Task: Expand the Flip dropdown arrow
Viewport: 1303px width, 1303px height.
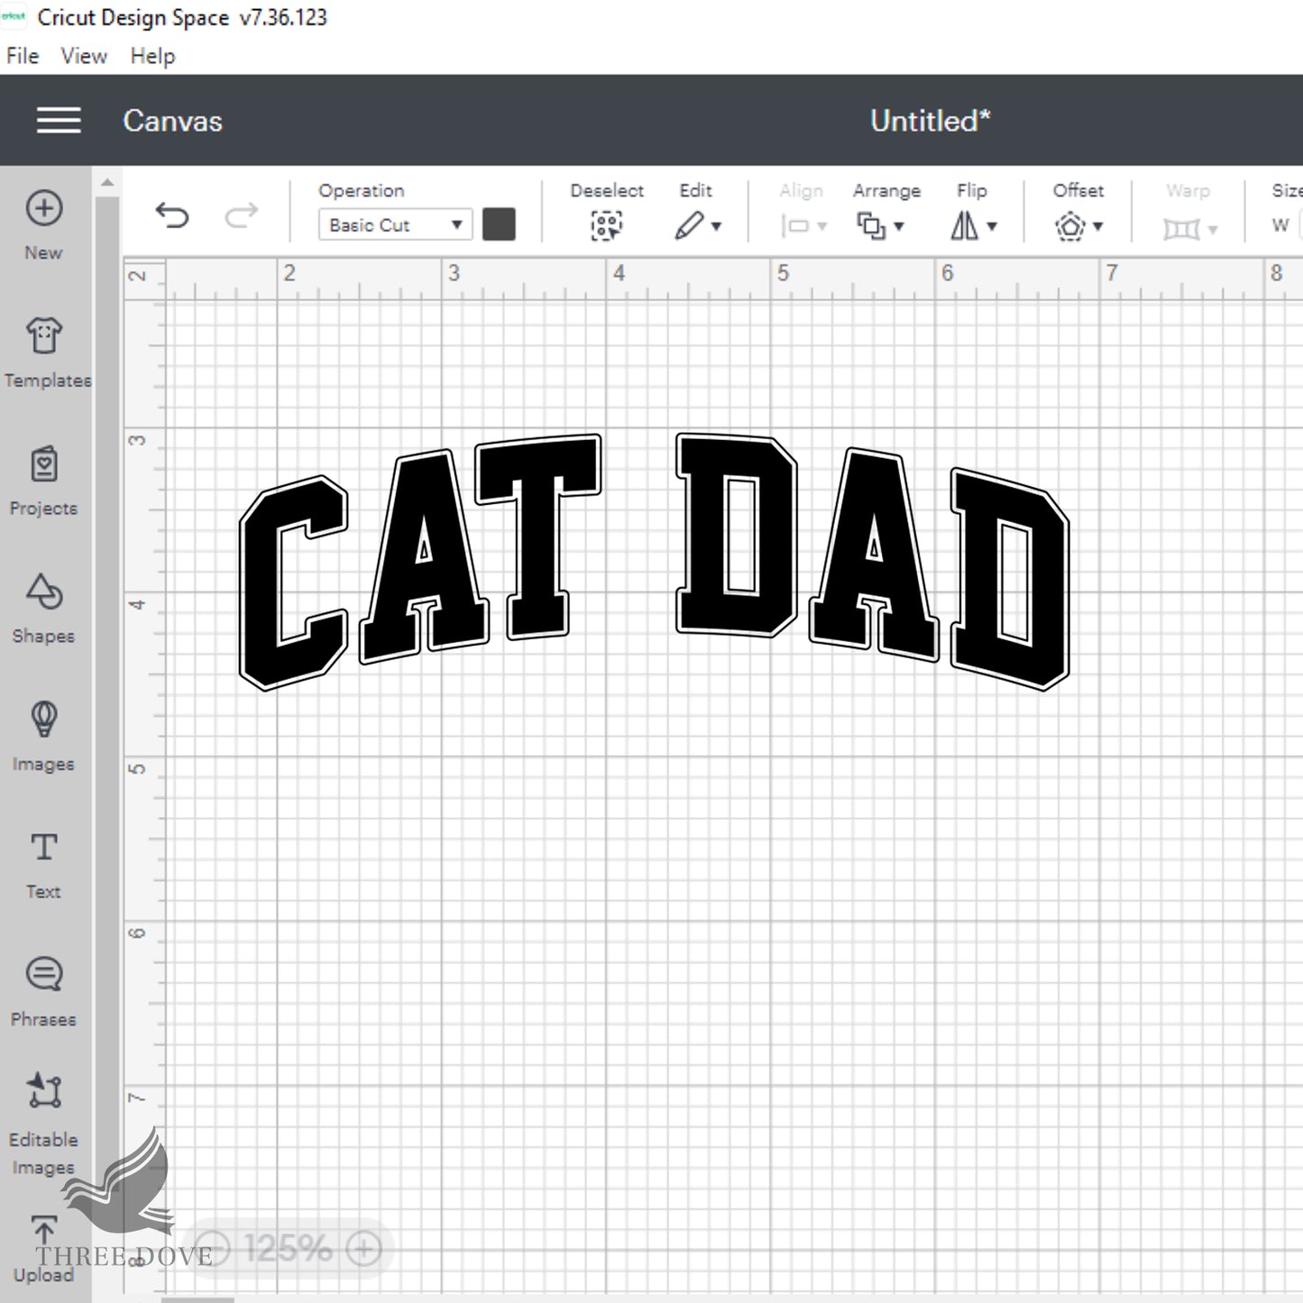Action: pyautogui.click(x=992, y=226)
